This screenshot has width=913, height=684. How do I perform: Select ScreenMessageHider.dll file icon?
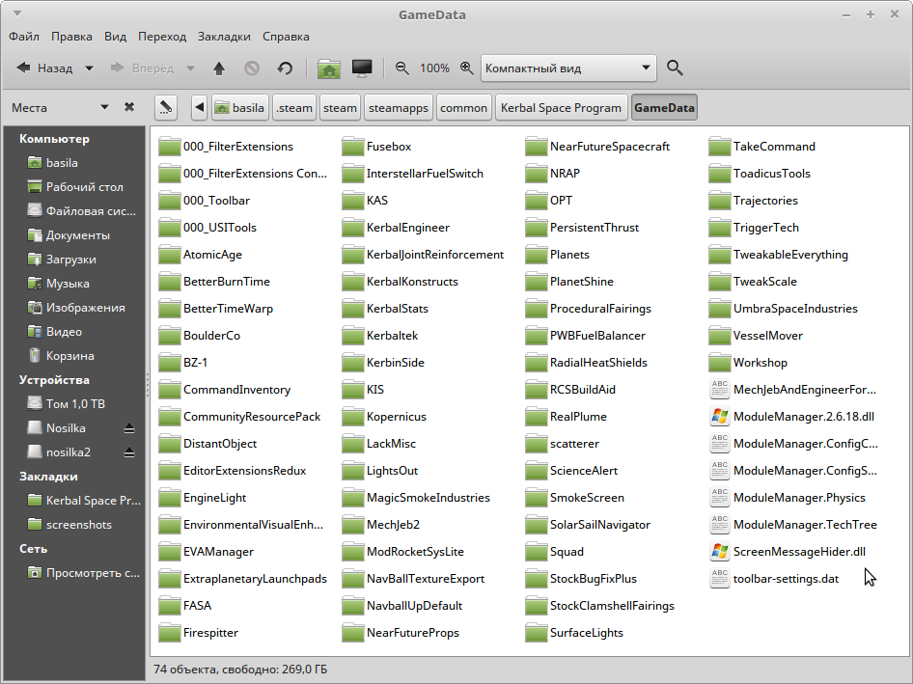[x=720, y=551]
